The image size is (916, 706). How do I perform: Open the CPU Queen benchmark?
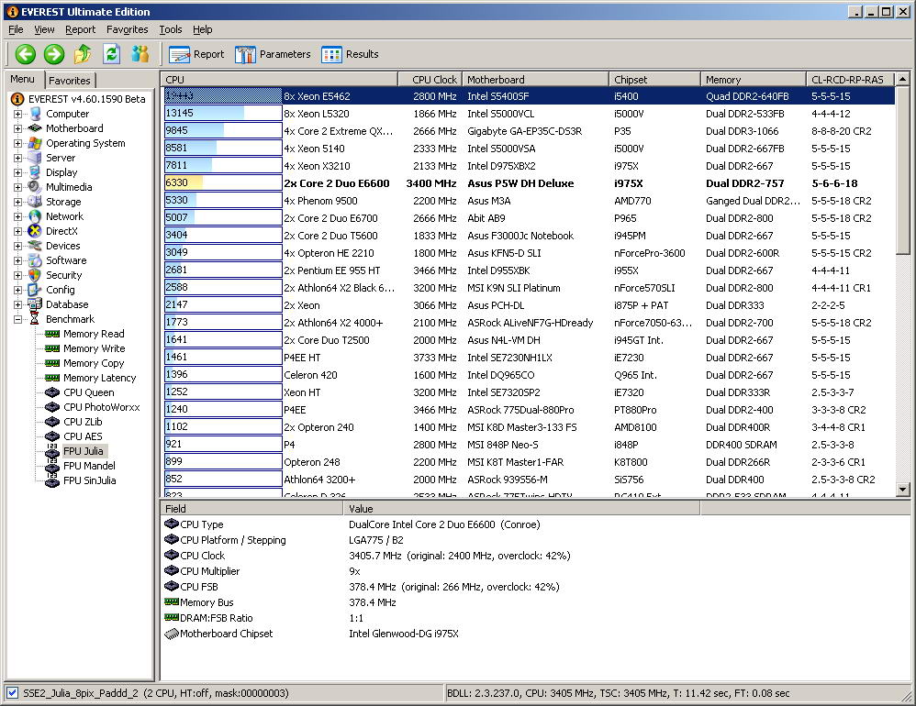[89, 392]
